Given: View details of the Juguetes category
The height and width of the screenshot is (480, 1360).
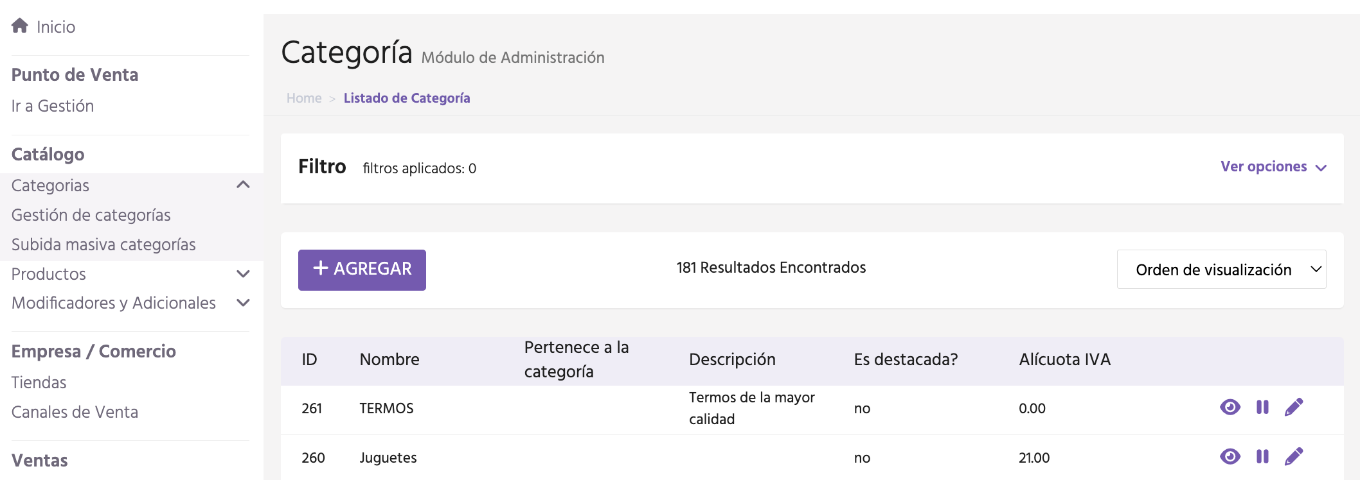Looking at the screenshot, I should point(1230,456).
